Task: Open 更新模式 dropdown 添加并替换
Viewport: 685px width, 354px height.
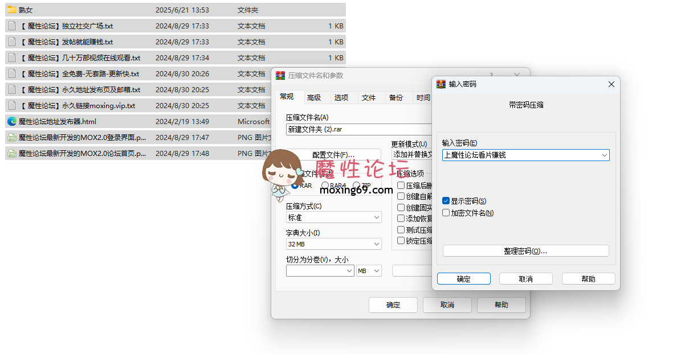Action: coord(411,155)
